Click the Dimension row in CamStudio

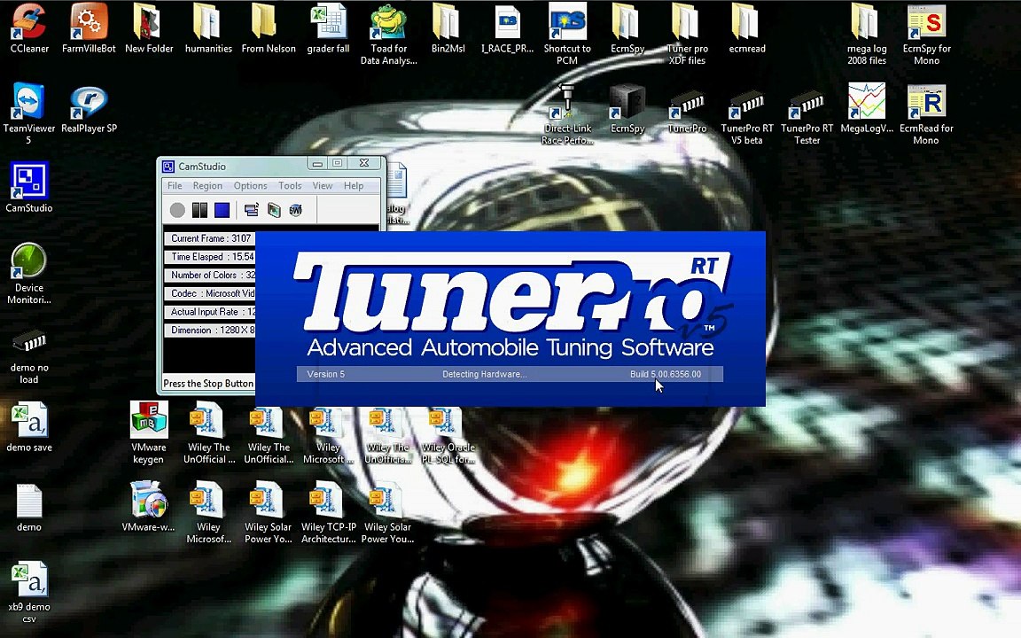210,330
